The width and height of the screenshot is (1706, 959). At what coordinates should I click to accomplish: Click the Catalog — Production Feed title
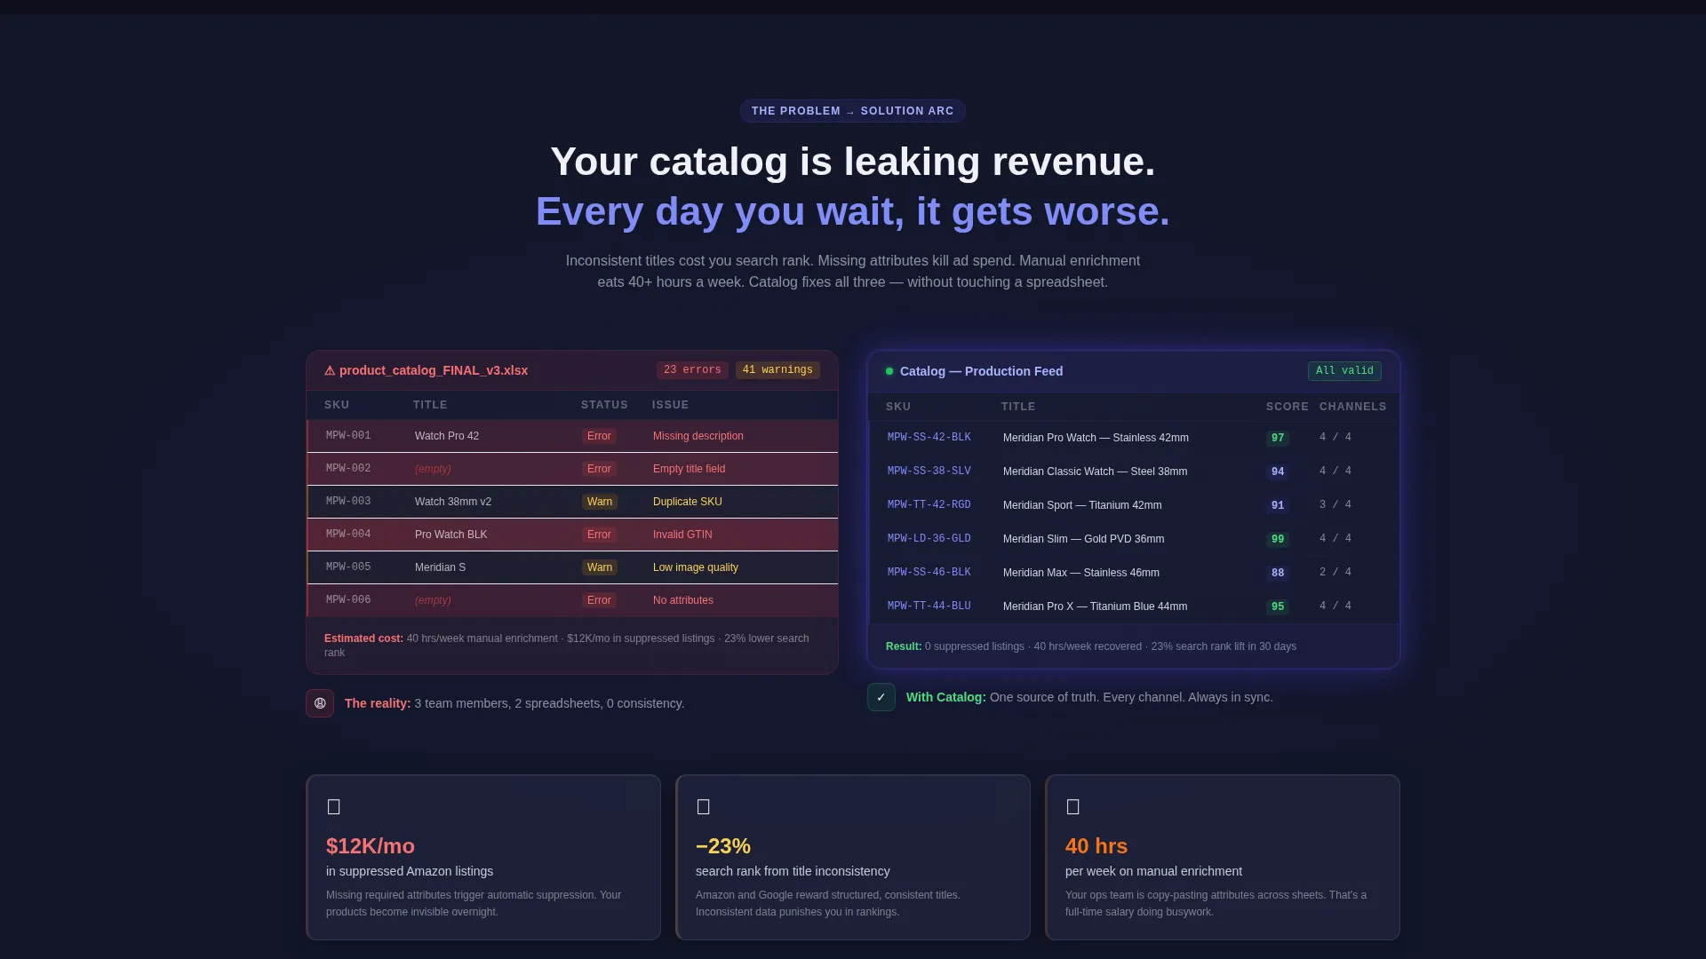click(x=981, y=371)
